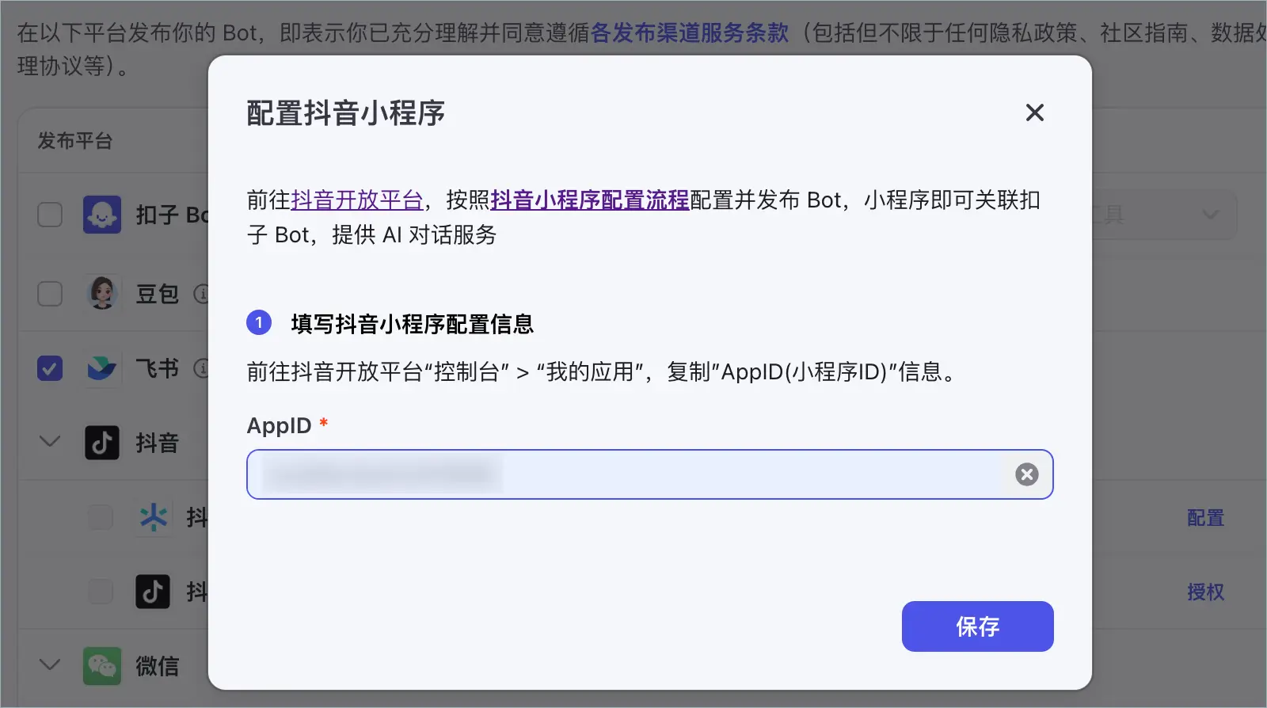The width and height of the screenshot is (1267, 708).
Task: Collapse the 微信 platform group
Action: pyautogui.click(x=50, y=665)
